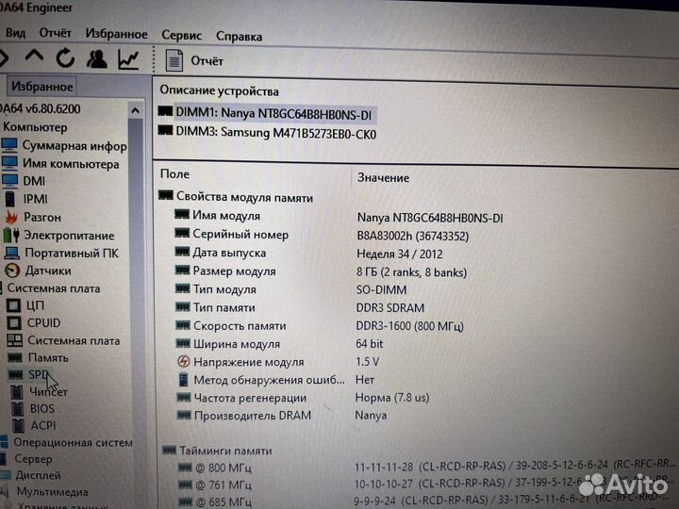Switch to the Избранное tab

tap(42, 87)
